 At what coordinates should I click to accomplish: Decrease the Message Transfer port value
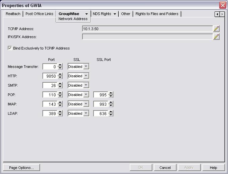[60, 68]
